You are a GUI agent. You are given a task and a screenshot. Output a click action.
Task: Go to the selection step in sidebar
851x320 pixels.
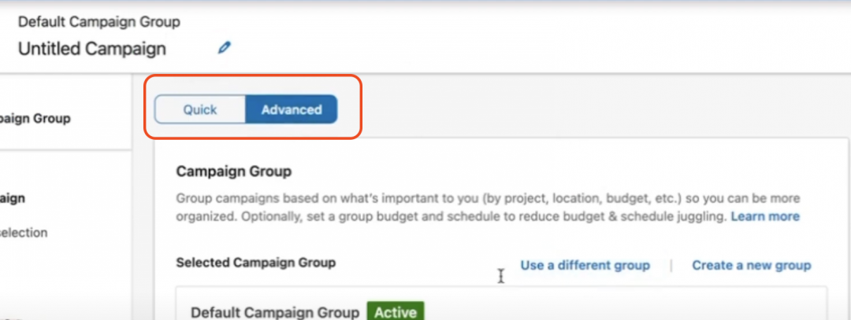tap(24, 233)
